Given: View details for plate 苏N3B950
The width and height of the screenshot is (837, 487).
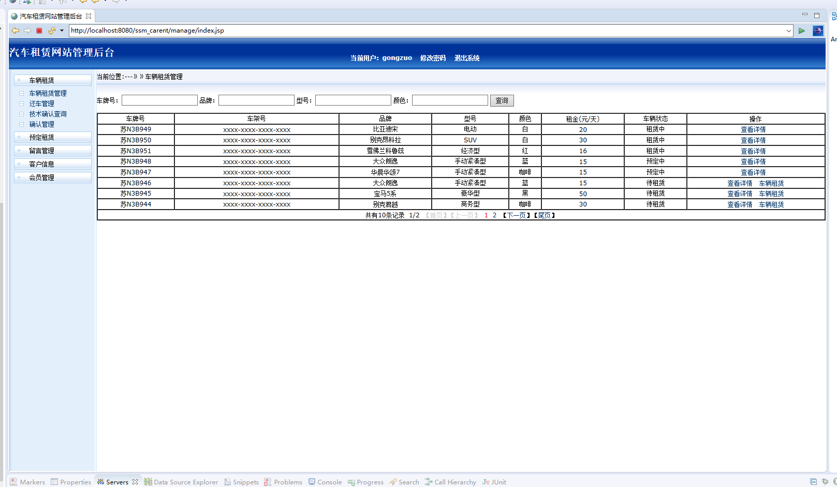Looking at the screenshot, I should tap(753, 140).
